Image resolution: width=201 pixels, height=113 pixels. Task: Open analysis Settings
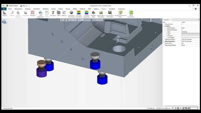tap(64, 13)
